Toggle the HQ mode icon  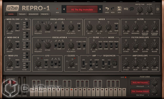[x=126, y=9]
